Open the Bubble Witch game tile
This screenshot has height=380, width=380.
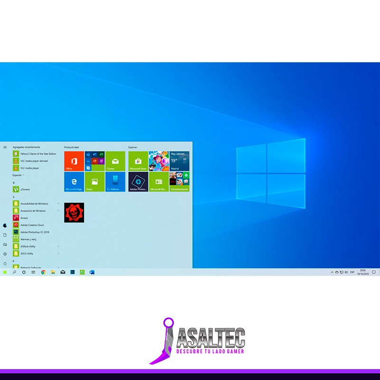pos(159,161)
